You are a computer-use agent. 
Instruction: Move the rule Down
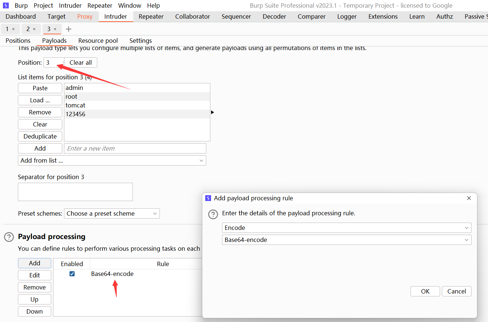tap(34, 311)
